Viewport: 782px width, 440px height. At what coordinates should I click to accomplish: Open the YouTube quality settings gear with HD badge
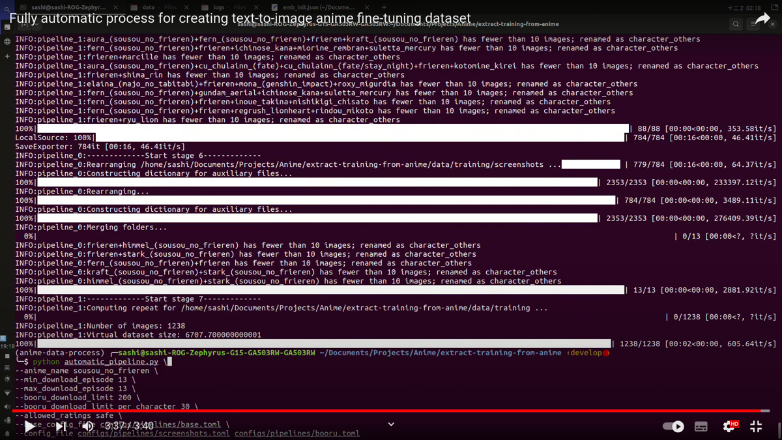click(x=728, y=426)
